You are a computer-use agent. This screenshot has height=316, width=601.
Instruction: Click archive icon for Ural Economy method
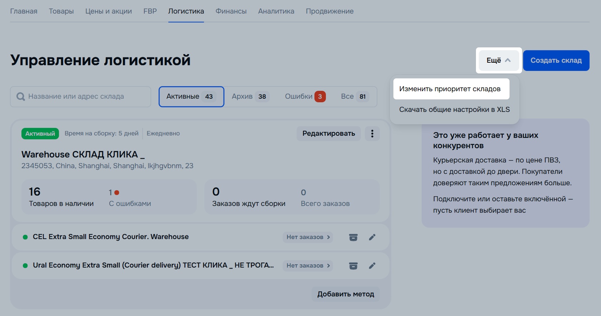click(x=353, y=266)
